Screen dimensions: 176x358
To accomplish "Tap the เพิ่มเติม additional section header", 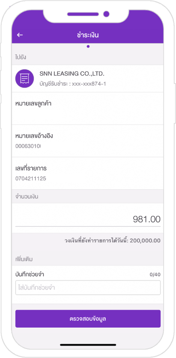I will pos(24,260).
